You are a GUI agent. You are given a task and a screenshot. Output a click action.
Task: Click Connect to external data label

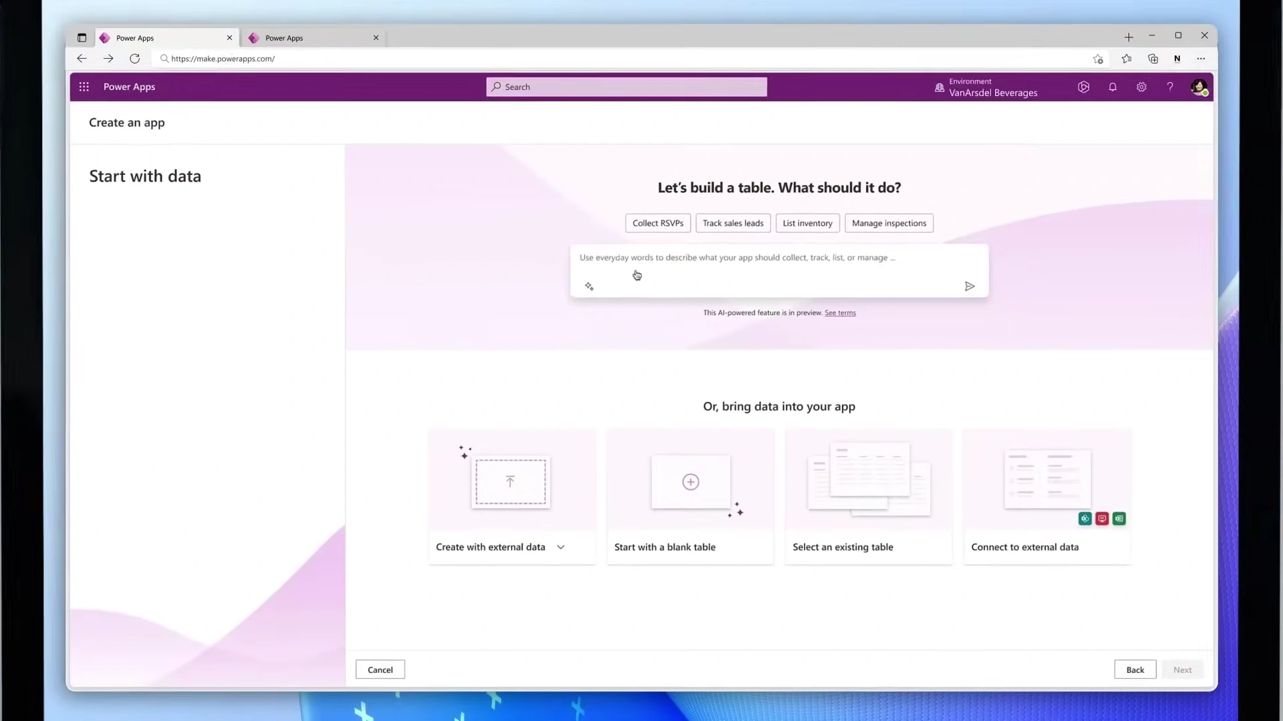(x=1024, y=547)
